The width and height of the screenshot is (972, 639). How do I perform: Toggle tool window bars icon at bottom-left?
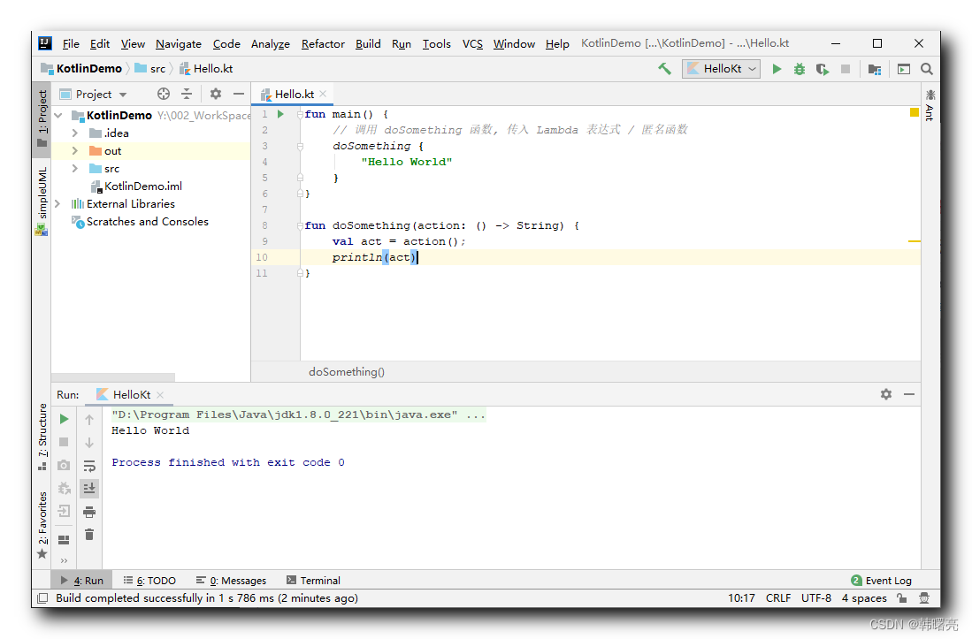tap(42, 598)
